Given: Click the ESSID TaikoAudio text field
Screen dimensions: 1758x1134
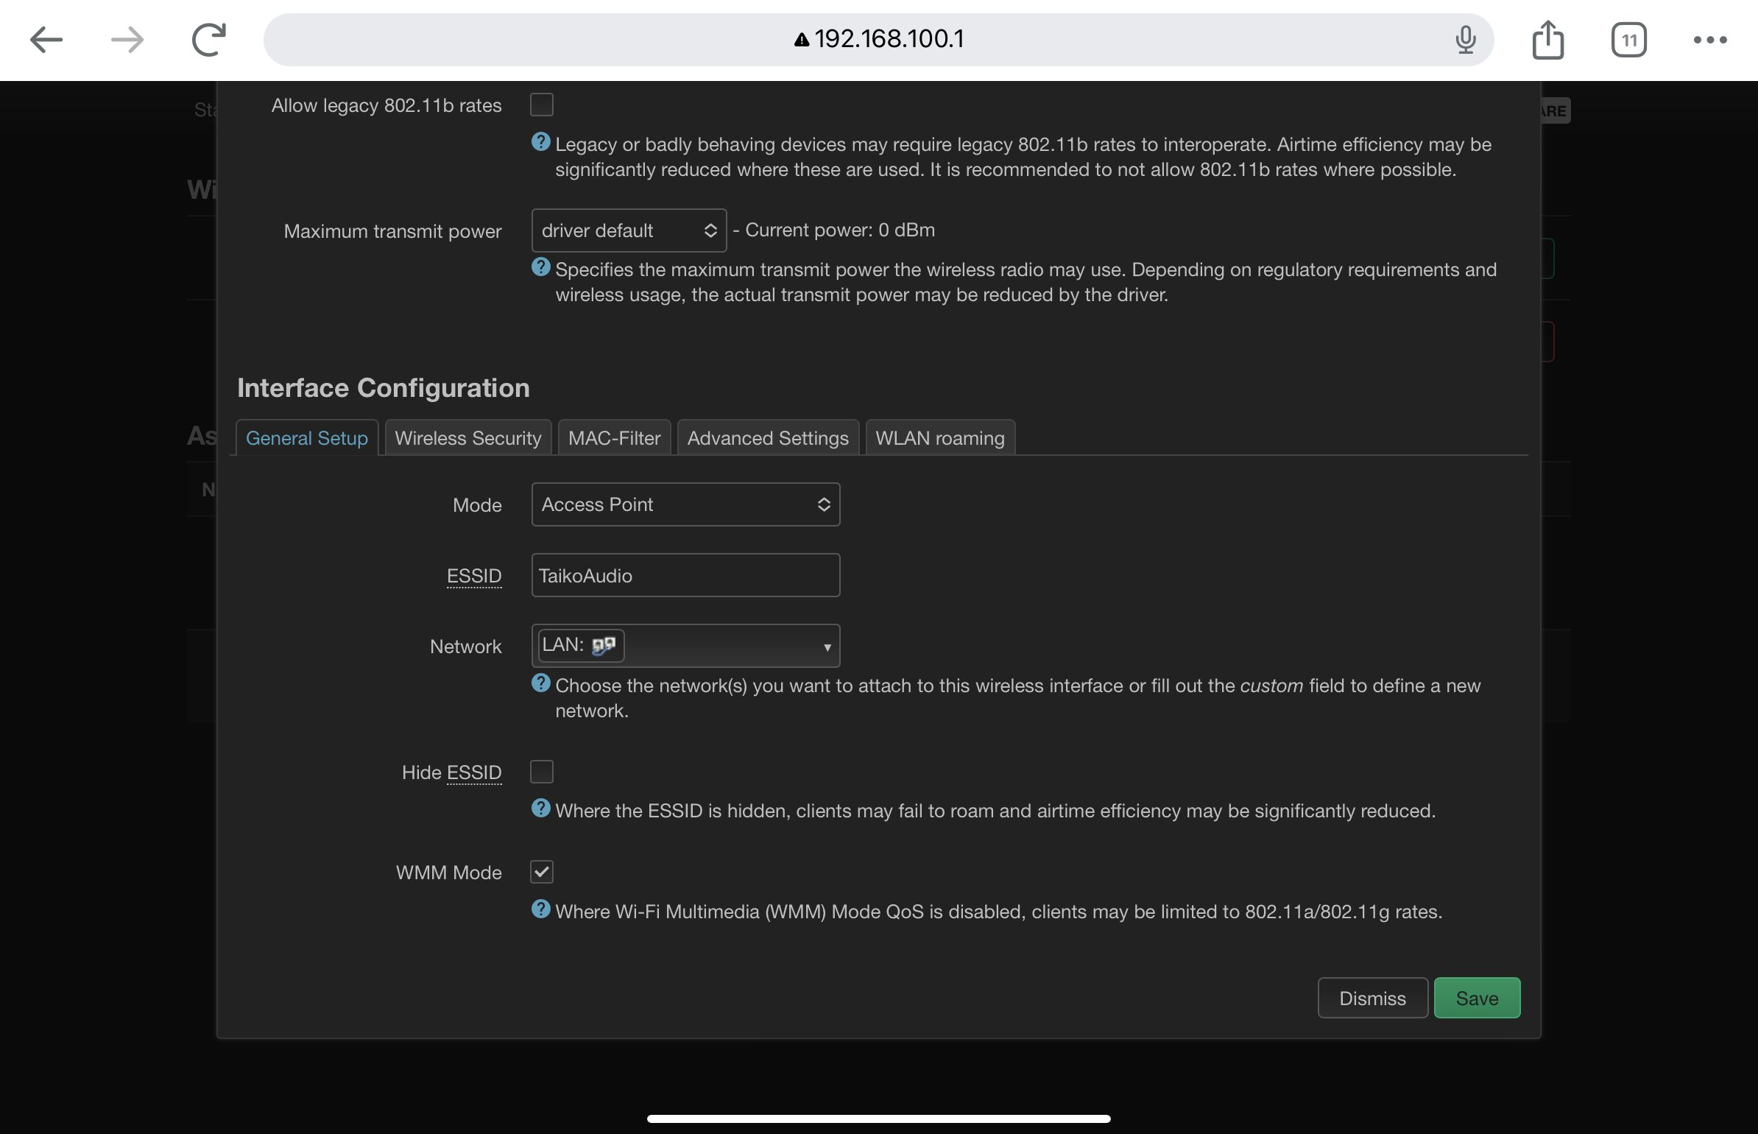Looking at the screenshot, I should point(685,575).
